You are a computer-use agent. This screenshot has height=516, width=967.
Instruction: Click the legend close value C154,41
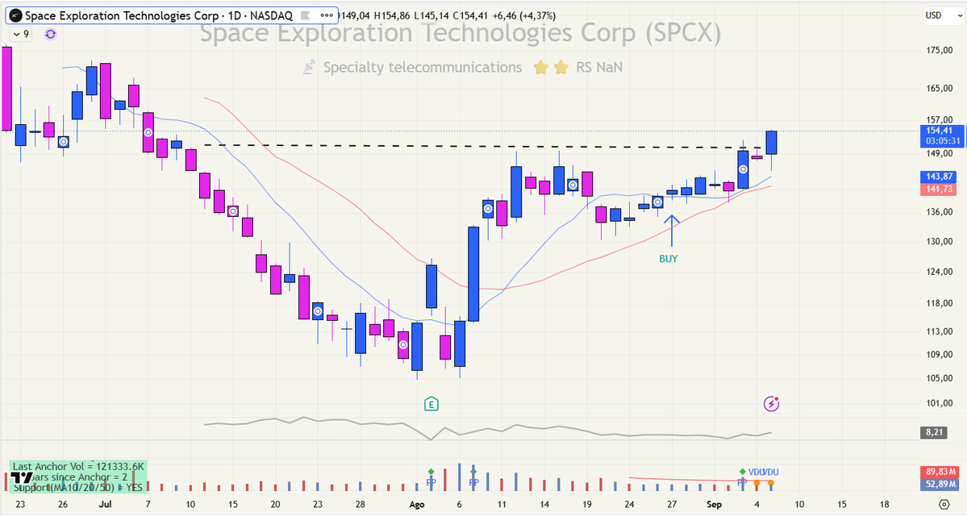point(470,15)
